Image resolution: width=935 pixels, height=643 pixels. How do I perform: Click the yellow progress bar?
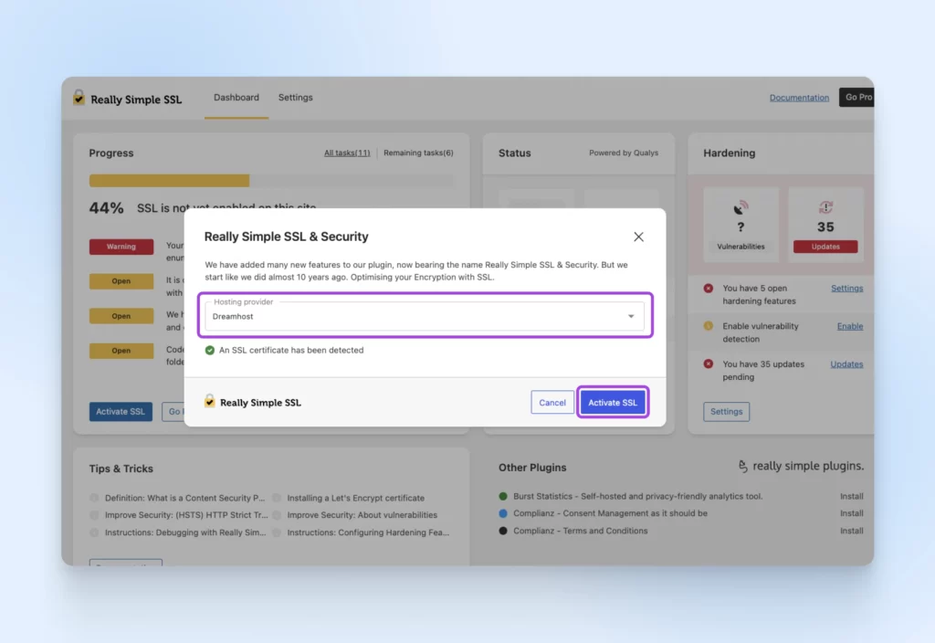pyautogui.click(x=169, y=180)
